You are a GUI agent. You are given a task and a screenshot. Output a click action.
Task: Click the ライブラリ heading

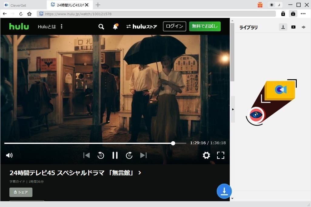tap(248, 27)
